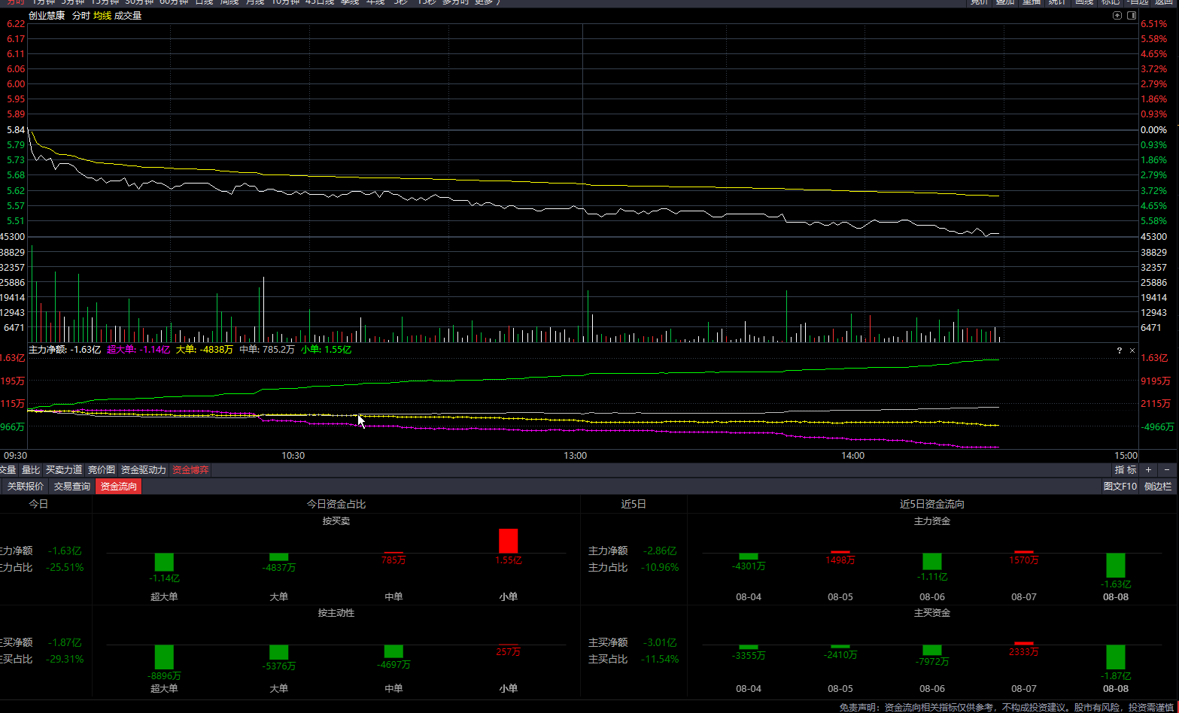This screenshot has width=1179, height=713.
Task: Open the 指标 indicator selector
Action: (x=1126, y=470)
